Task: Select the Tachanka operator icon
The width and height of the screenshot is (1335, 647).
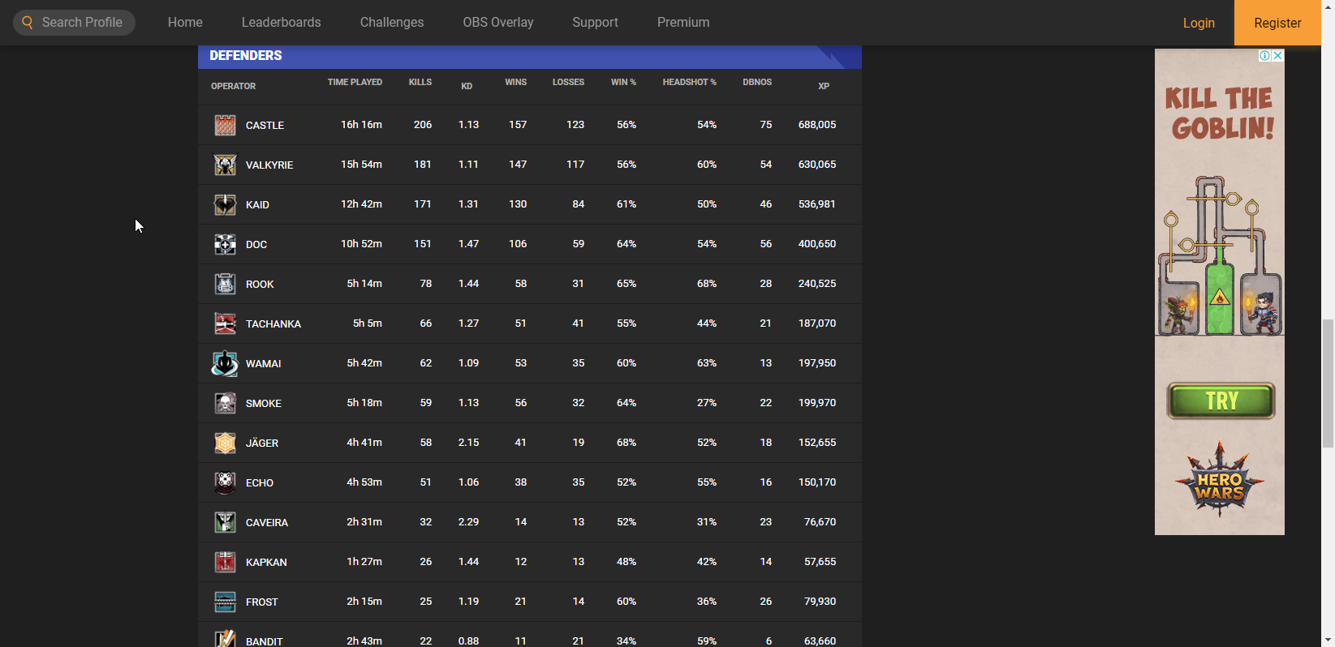Action: coord(225,323)
